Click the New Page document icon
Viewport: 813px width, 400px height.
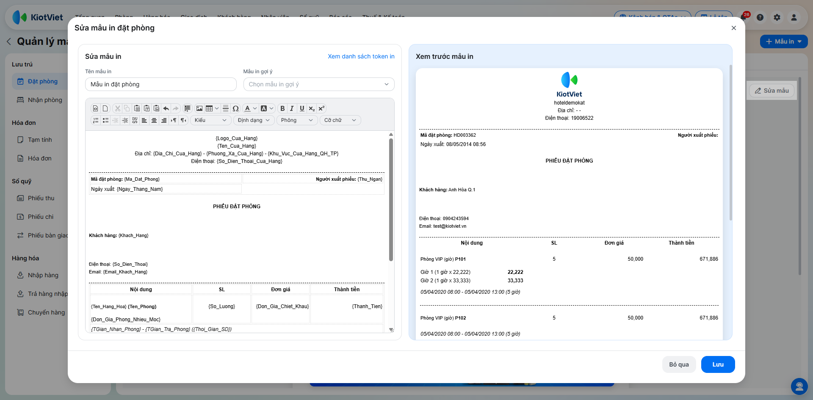(x=105, y=108)
